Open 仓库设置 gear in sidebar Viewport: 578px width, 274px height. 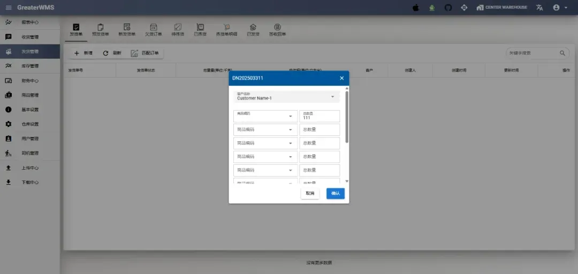9,124
